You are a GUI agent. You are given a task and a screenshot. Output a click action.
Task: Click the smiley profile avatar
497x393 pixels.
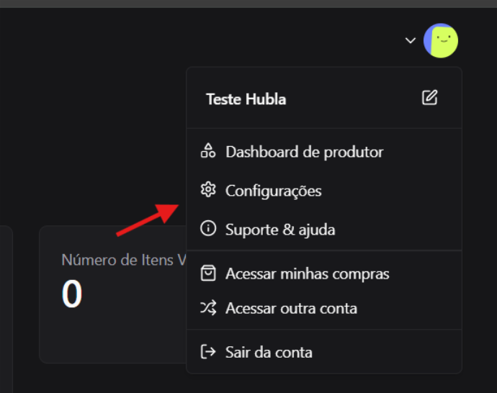(x=441, y=41)
